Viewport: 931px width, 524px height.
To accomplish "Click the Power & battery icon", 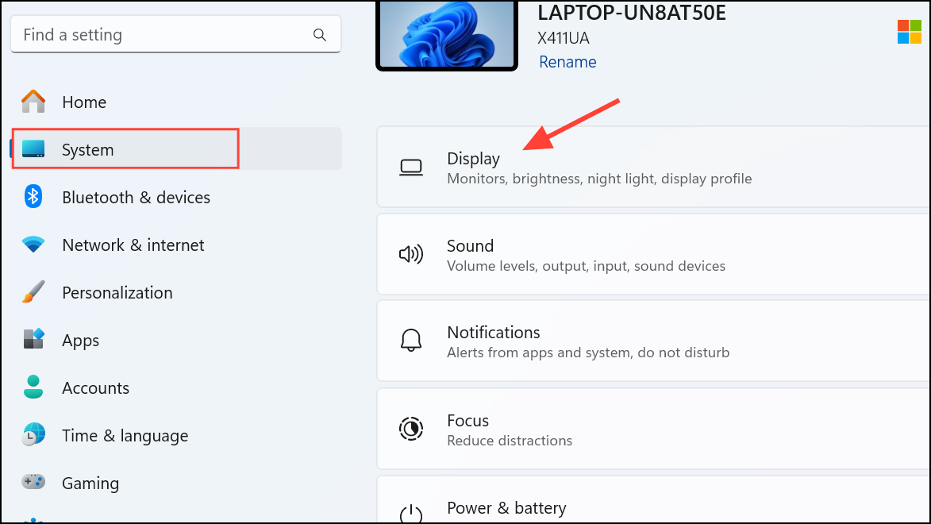I will [411, 514].
